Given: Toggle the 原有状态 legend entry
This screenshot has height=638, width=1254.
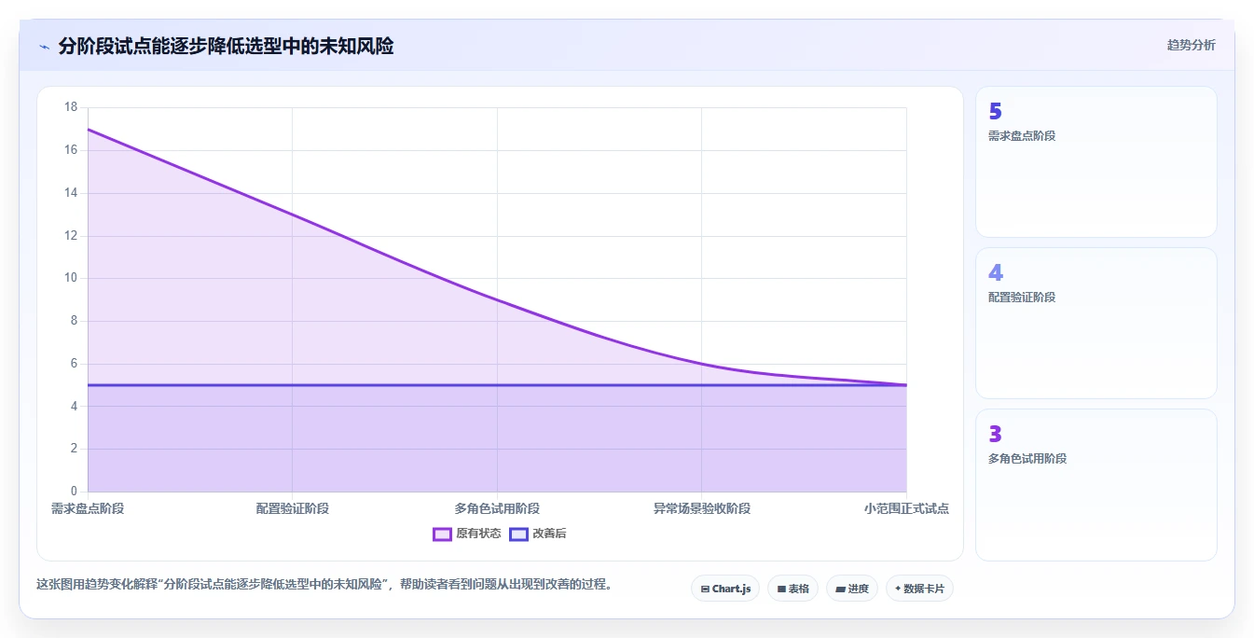Looking at the screenshot, I should 467,534.
